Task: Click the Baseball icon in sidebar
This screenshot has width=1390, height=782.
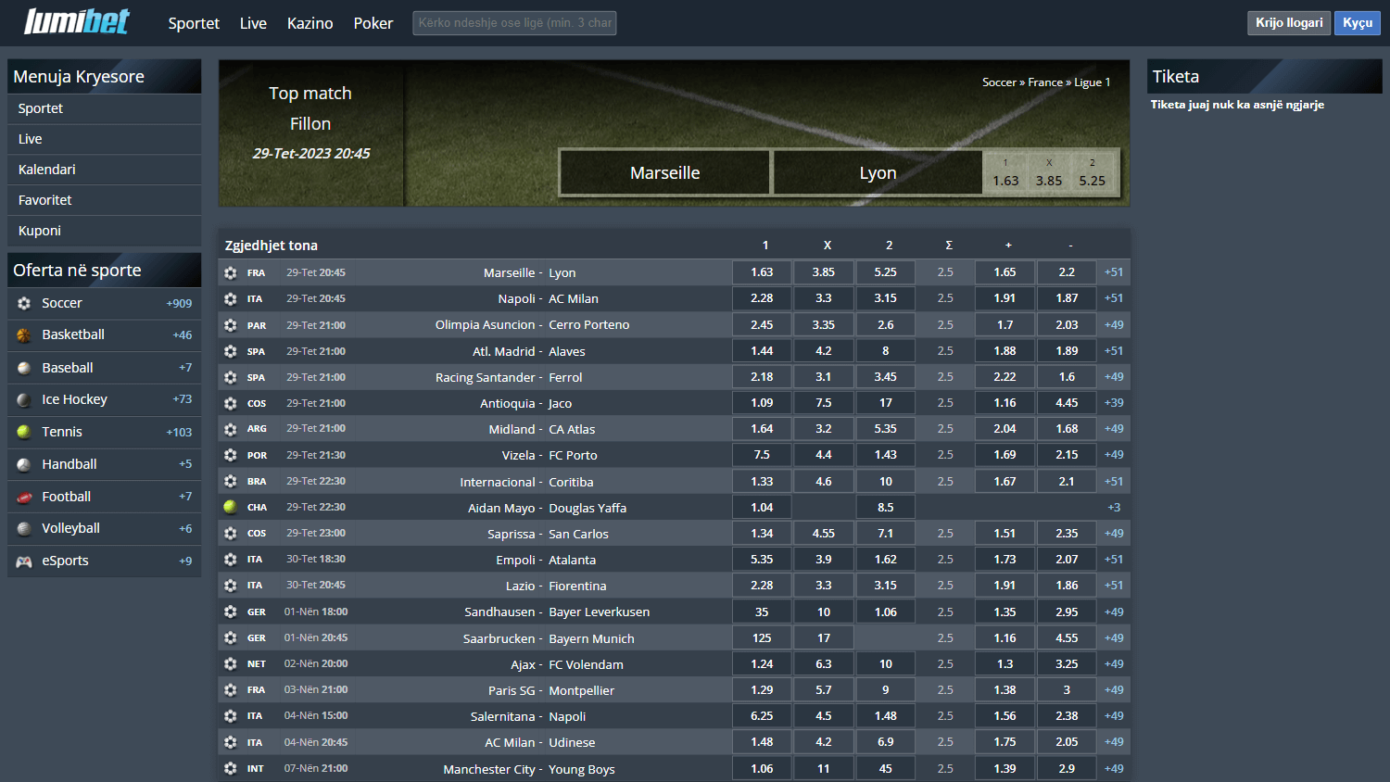Action: pos(24,368)
